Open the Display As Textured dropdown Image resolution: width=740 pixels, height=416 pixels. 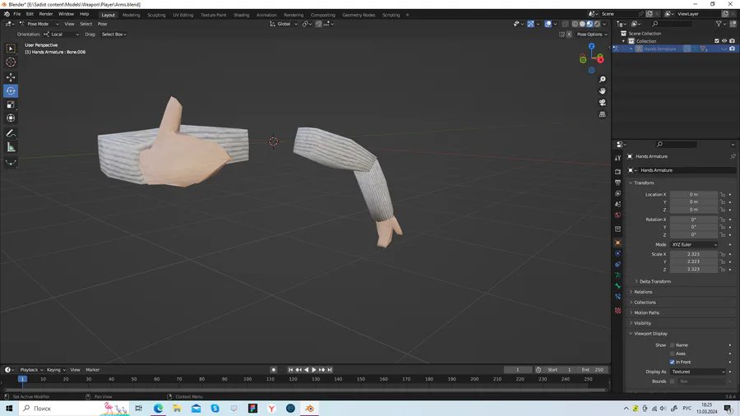697,372
